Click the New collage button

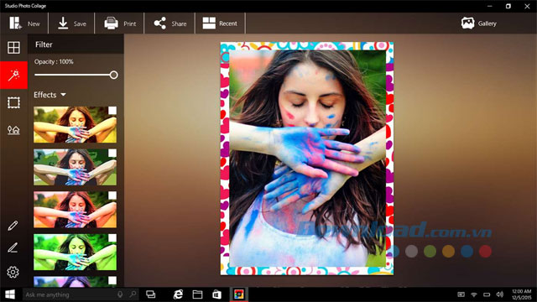pyautogui.click(x=24, y=23)
